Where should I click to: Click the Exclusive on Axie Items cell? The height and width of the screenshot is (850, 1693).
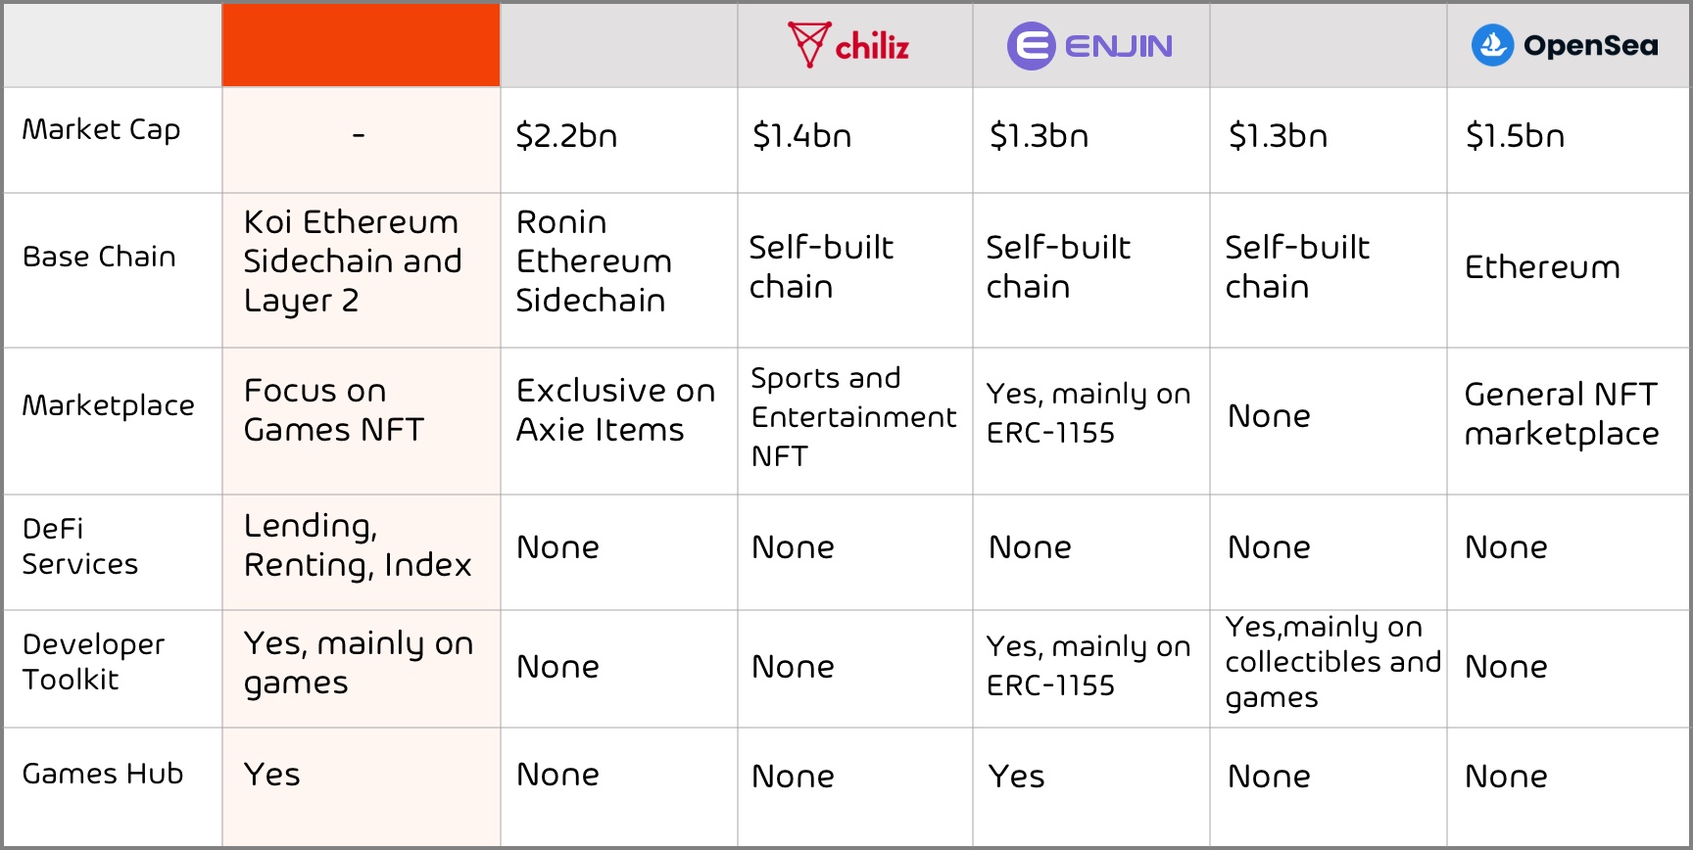615,410
